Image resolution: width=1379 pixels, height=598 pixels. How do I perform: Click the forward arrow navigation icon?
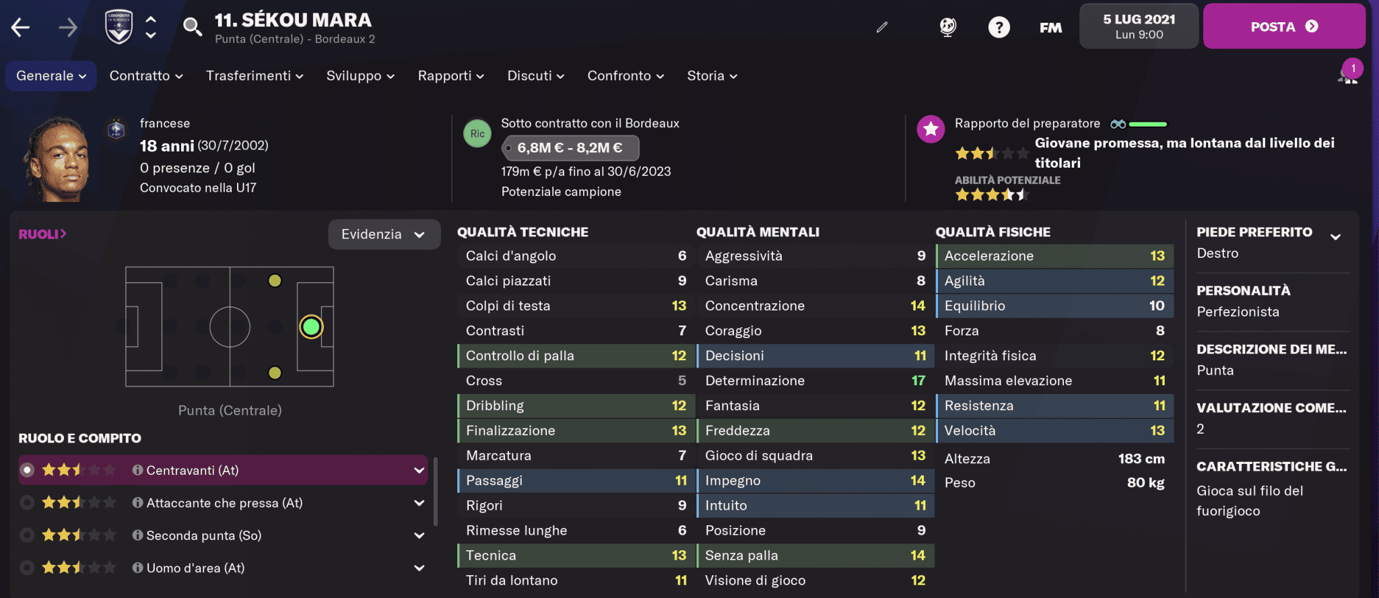(x=67, y=28)
